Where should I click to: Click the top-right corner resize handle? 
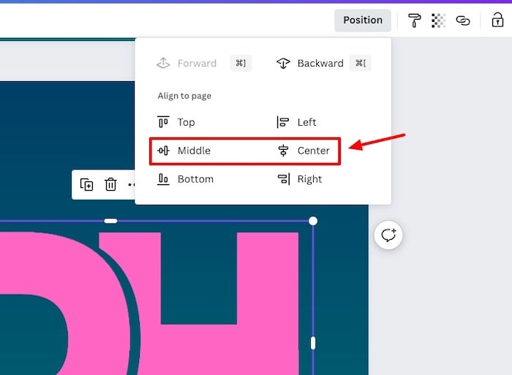(313, 221)
